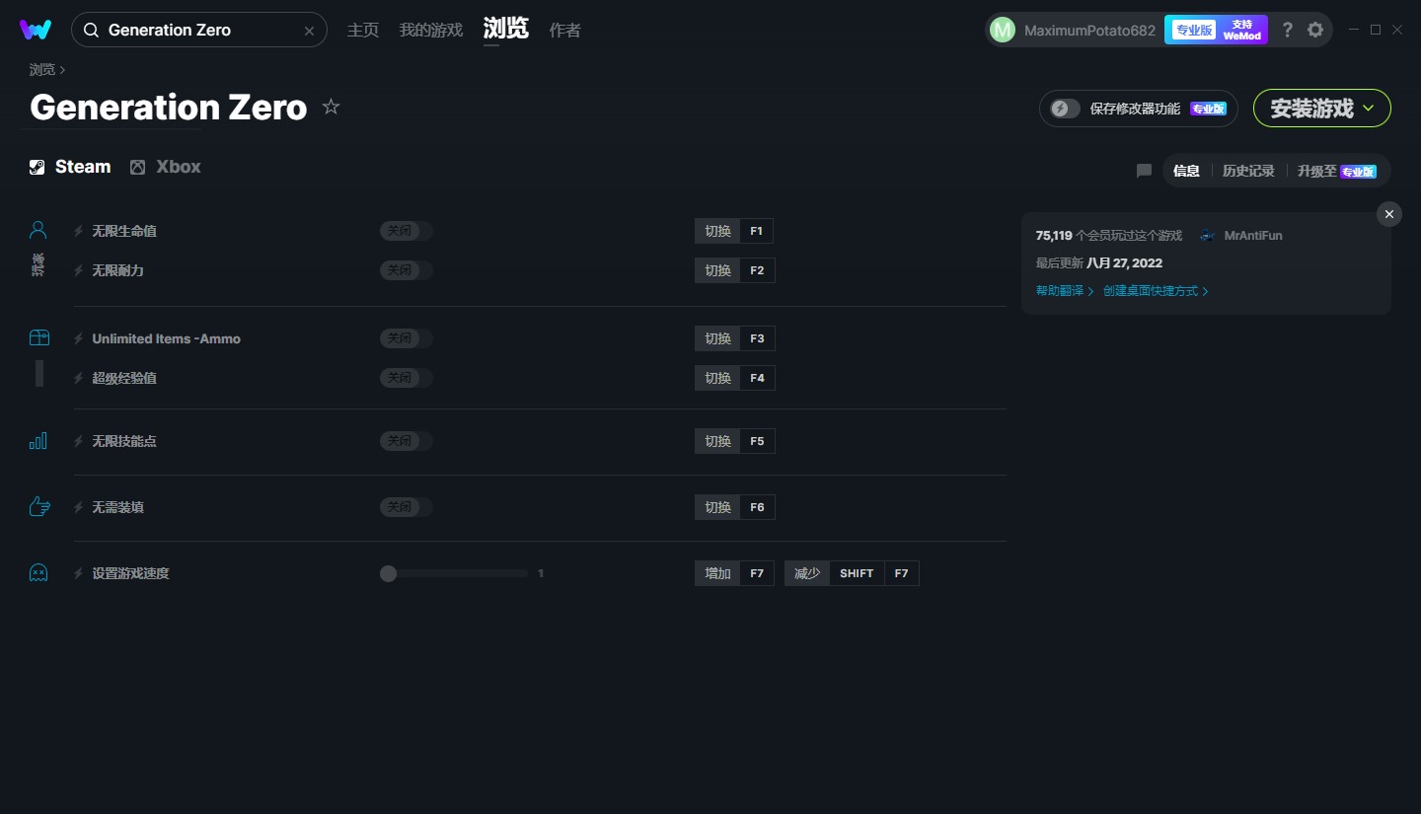Click the MaximumPotato682 avatar icon
The image size is (1421, 814).
click(x=1003, y=30)
